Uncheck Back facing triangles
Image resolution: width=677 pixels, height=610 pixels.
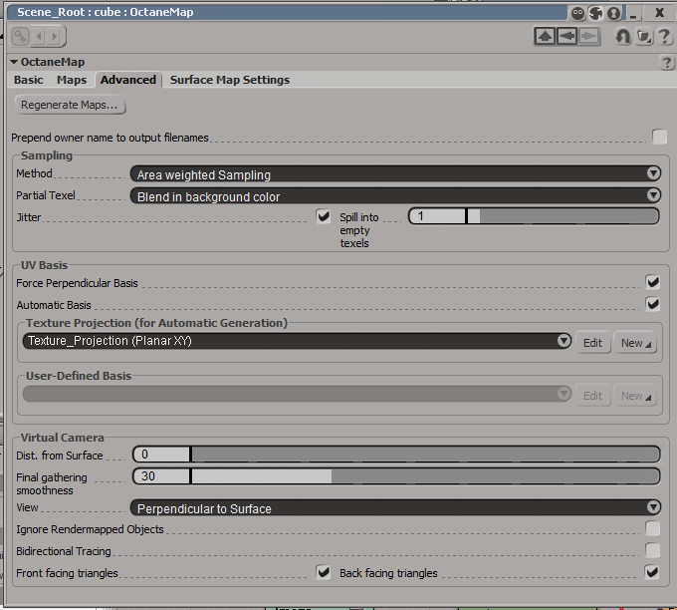click(x=652, y=572)
